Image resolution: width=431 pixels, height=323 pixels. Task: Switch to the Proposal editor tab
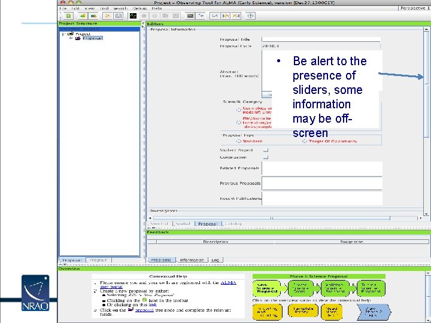coord(208,224)
